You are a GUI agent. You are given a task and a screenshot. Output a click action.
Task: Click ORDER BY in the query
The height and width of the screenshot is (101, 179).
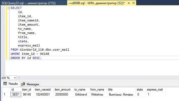click(18, 58)
